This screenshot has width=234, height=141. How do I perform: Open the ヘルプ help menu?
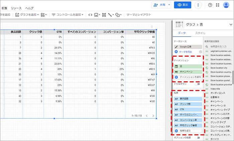point(29,8)
